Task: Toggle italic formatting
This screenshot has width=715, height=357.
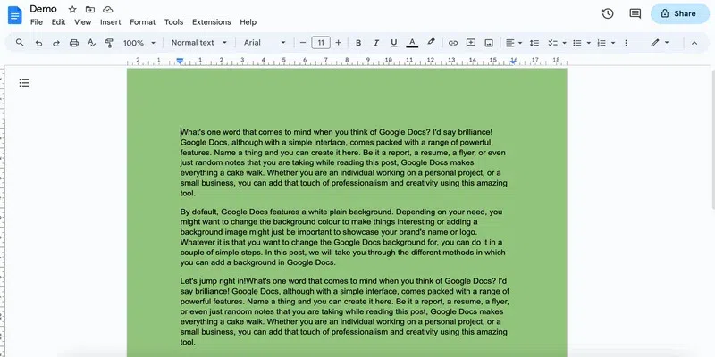Action: tap(376, 43)
